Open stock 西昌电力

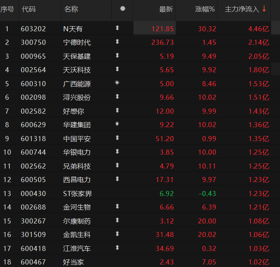[x=77, y=180]
